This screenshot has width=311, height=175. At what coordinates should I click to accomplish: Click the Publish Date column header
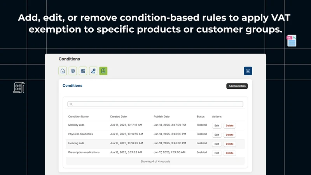pyautogui.click(x=161, y=116)
